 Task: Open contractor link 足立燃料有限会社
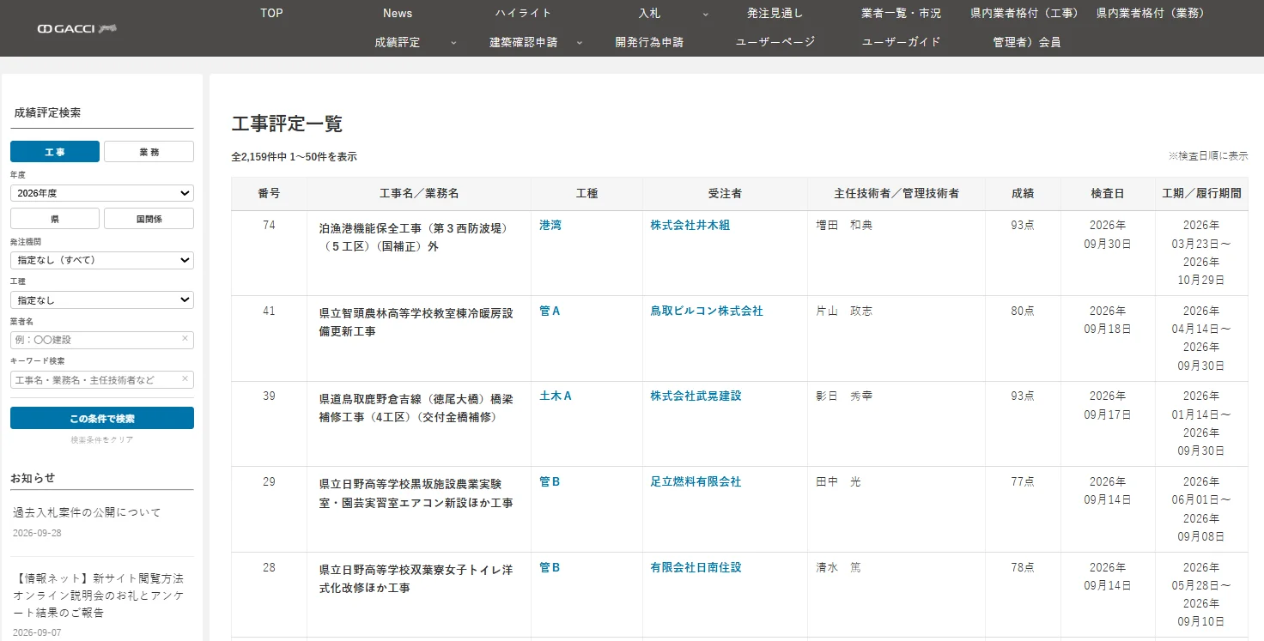(696, 481)
